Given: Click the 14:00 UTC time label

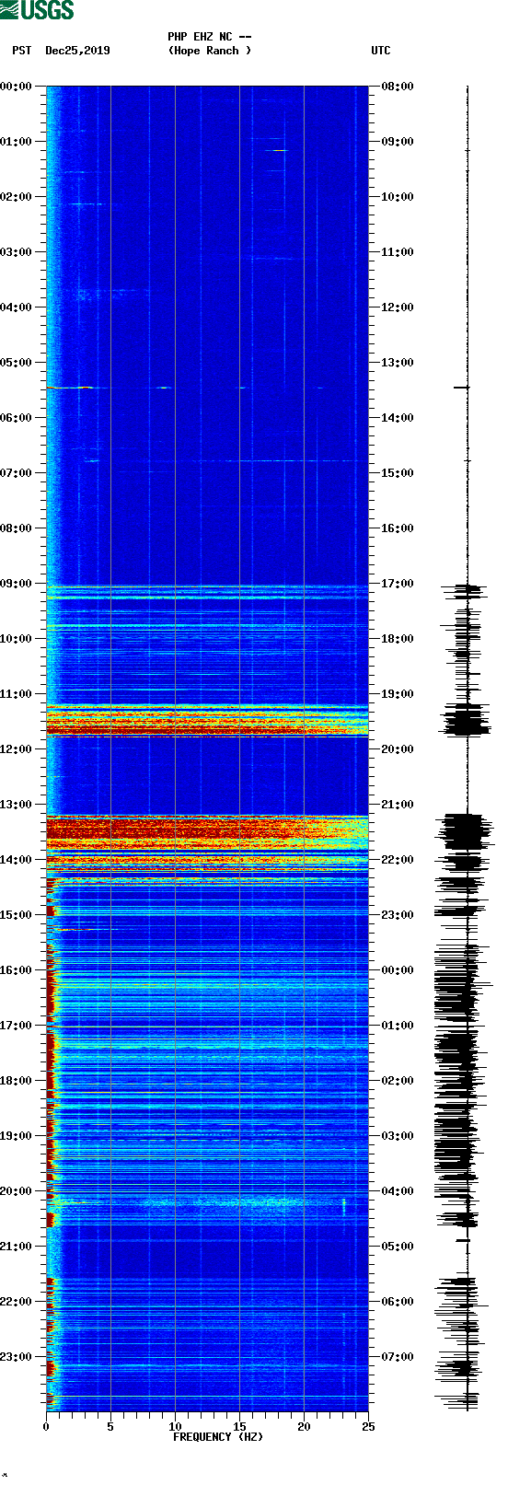Looking at the screenshot, I should click(x=398, y=418).
